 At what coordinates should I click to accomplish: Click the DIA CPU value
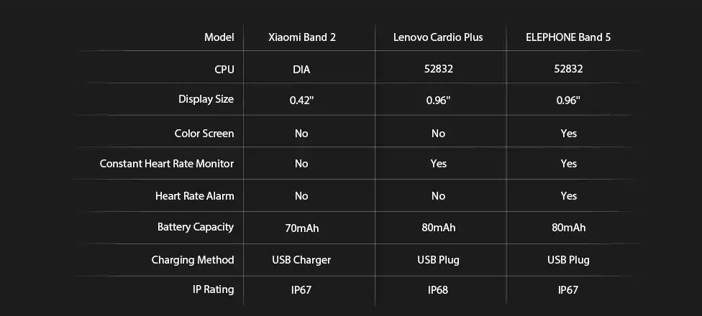coord(301,70)
